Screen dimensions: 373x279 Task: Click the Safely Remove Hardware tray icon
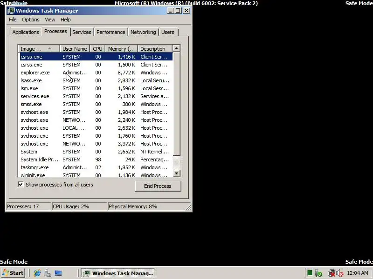pyautogui.click(x=318, y=273)
